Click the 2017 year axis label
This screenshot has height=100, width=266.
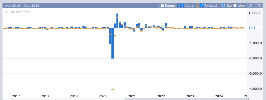point(16,96)
